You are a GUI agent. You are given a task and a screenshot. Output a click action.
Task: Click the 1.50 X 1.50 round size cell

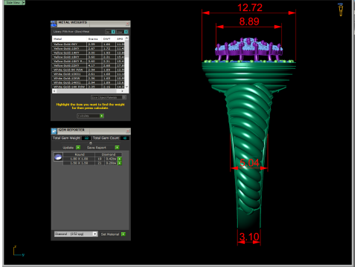(x=79, y=163)
